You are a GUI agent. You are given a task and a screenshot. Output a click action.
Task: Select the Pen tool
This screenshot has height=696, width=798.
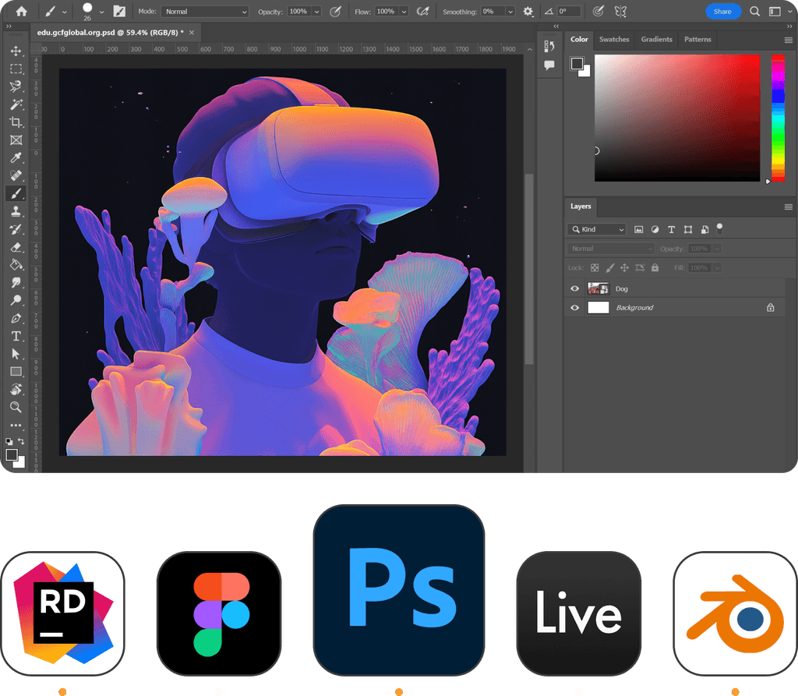17,318
